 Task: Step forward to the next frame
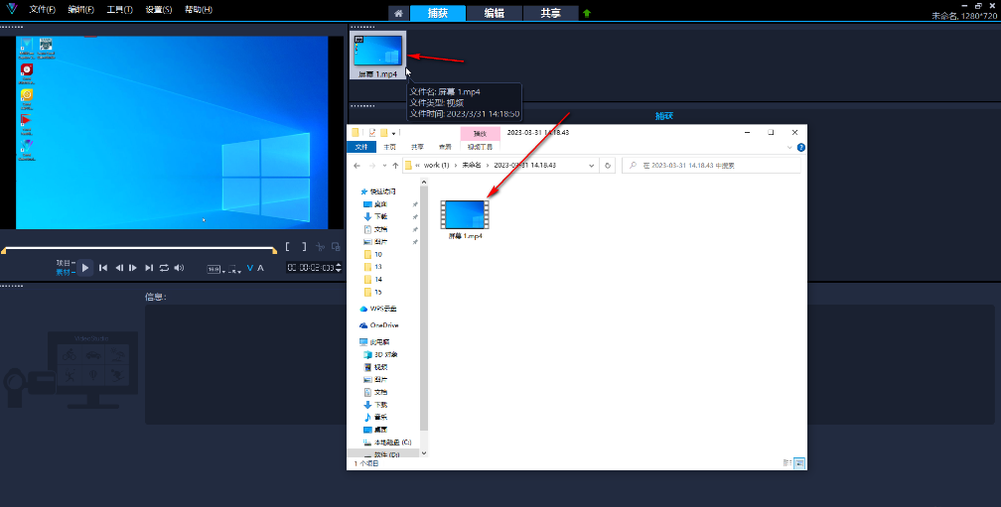pyautogui.click(x=134, y=268)
